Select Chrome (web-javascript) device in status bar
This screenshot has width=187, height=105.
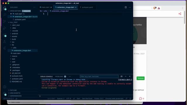coord(114,99)
